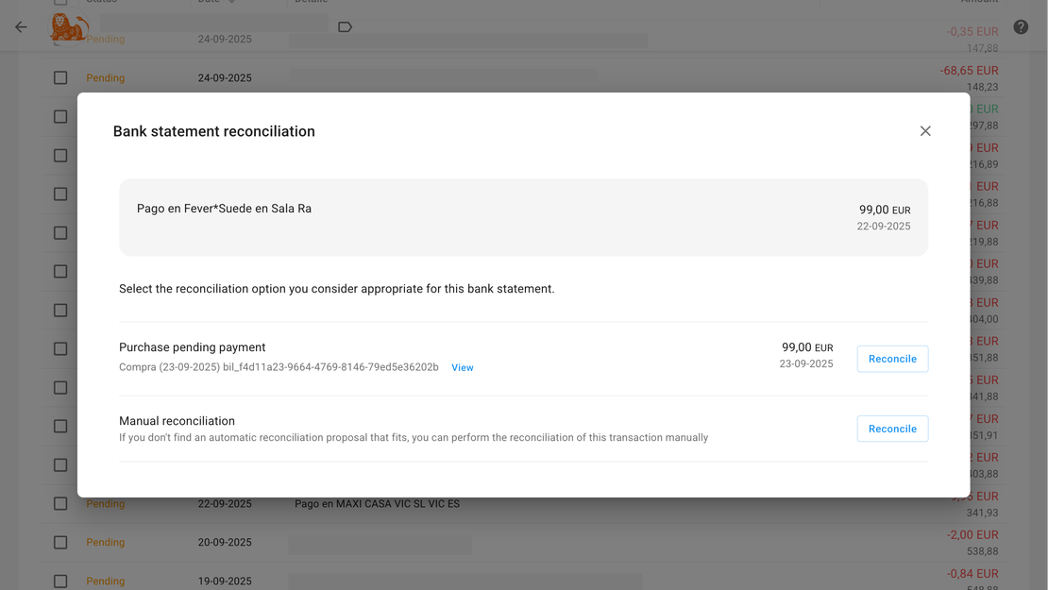Click the Pago en Fever*Suede statement card

point(523,217)
